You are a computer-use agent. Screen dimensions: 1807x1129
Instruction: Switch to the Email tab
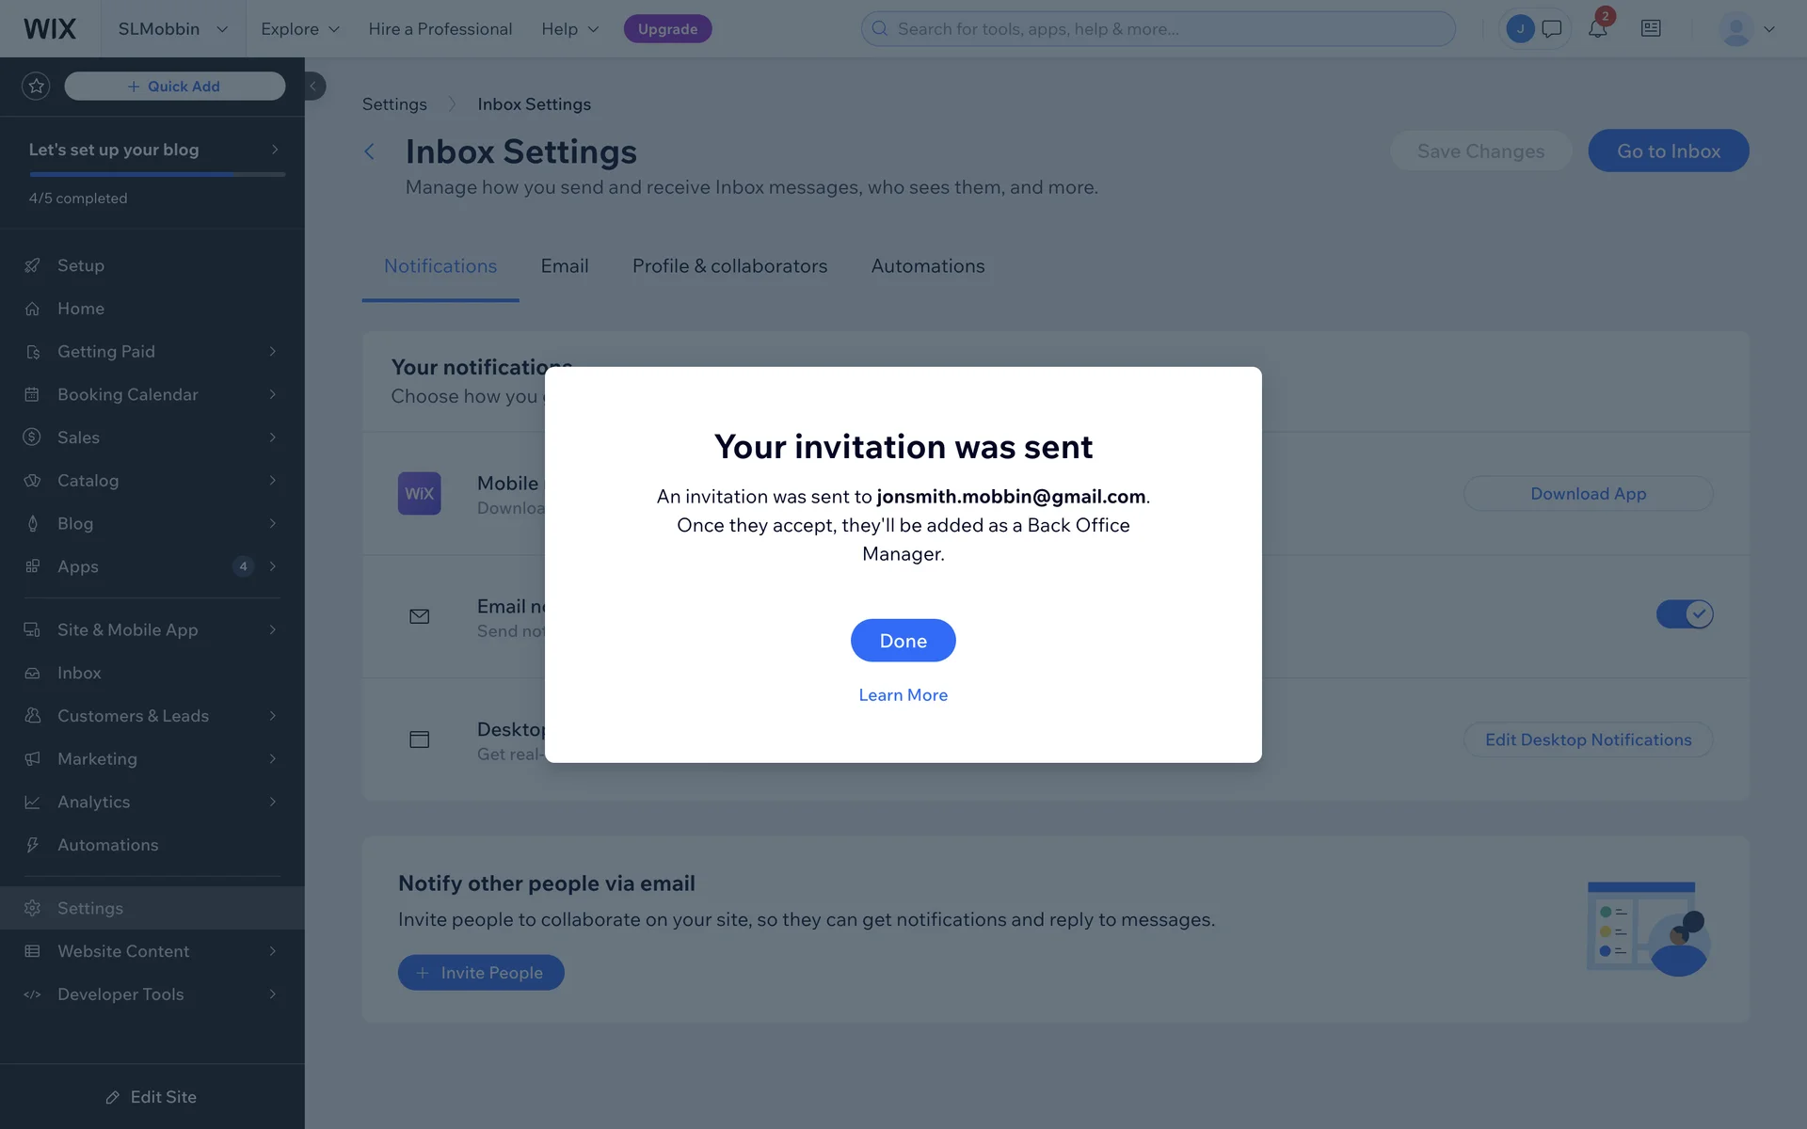(x=565, y=266)
